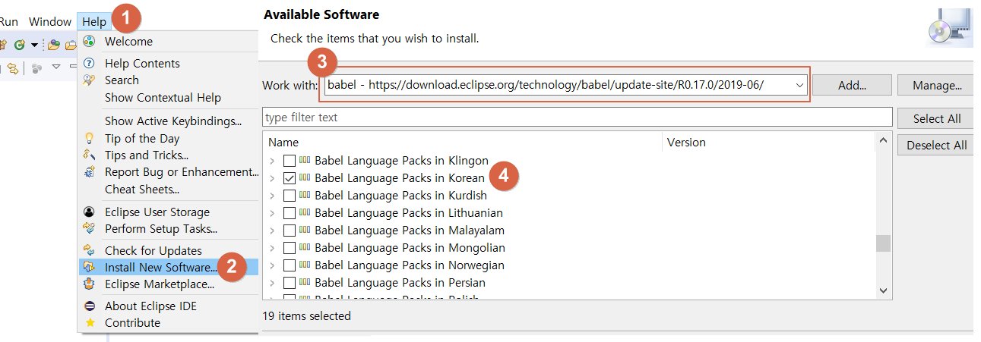The height and width of the screenshot is (342, 981).
Task: Open the Help menu
Action: coord(94,21)
